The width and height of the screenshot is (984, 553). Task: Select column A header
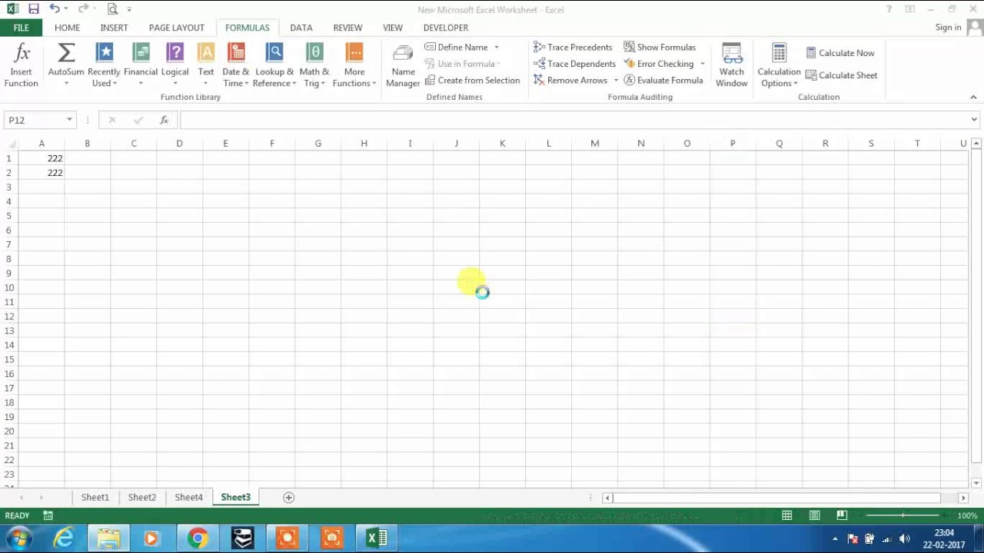coord(42,144)
